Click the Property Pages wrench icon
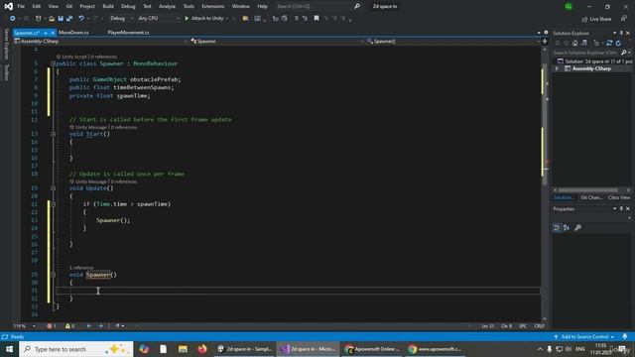 577,228
